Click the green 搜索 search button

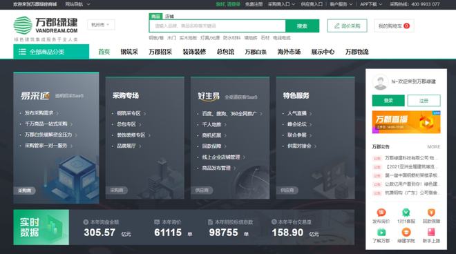tap(302, 26)
